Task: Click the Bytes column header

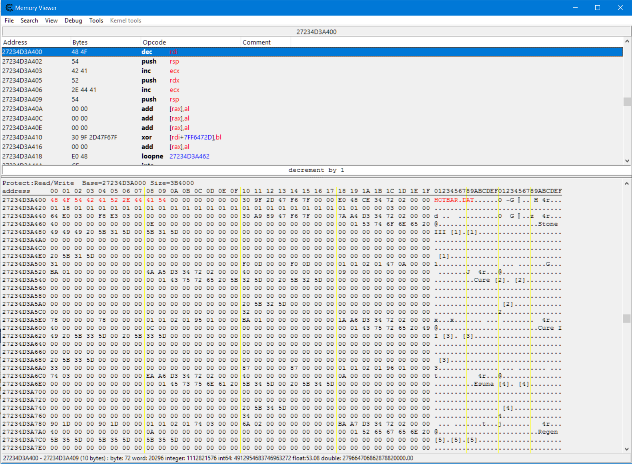Action: point(80,42)
